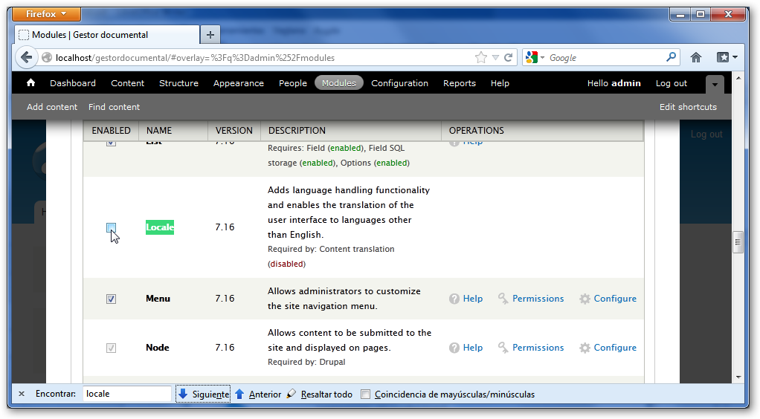Click Siguiente to find next match
This screenshot has width=760, height=419.
point(203,394)
